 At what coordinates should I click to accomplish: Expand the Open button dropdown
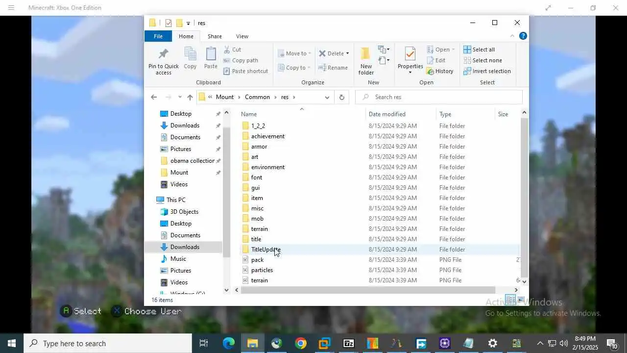[453, 50]
